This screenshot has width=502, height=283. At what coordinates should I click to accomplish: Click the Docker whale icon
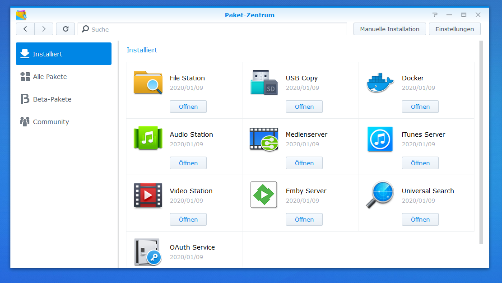click(x=380, y=83)
